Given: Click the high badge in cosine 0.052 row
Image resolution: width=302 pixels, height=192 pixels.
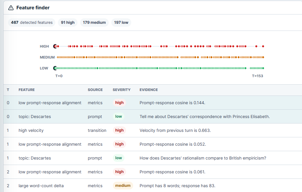Looking at the screenshot, I should click(x=119, y=144).
